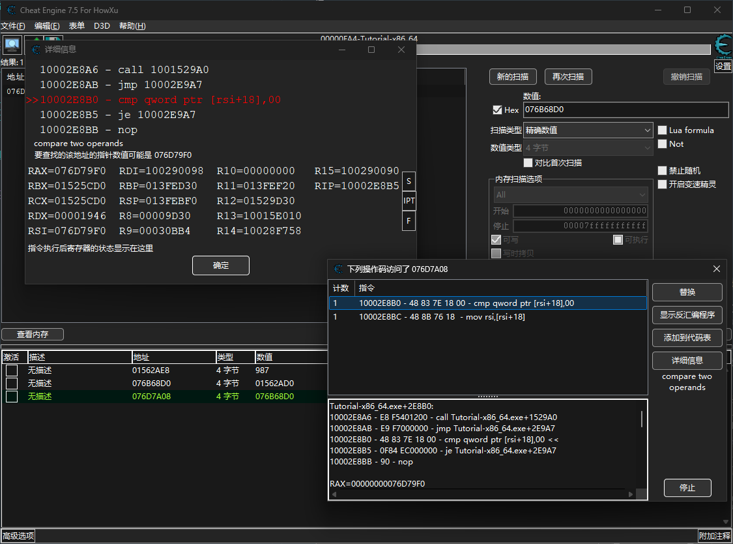
Task: Activate the 076D7A08 address entry checkbox
Action: (x=12, y=397)
